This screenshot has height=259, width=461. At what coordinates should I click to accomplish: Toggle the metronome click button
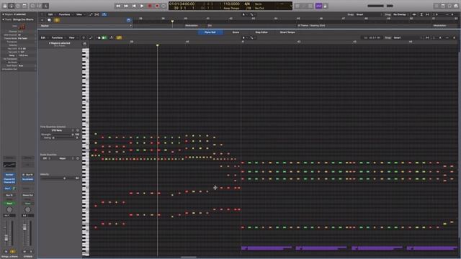pyautogui.click(x=325, y=6)
